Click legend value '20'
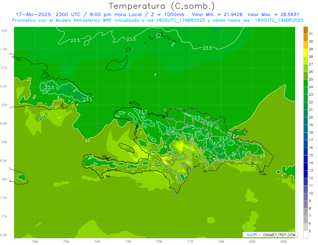Image resolution: width=318 pixels, height=245 pixels. [311, 117]
